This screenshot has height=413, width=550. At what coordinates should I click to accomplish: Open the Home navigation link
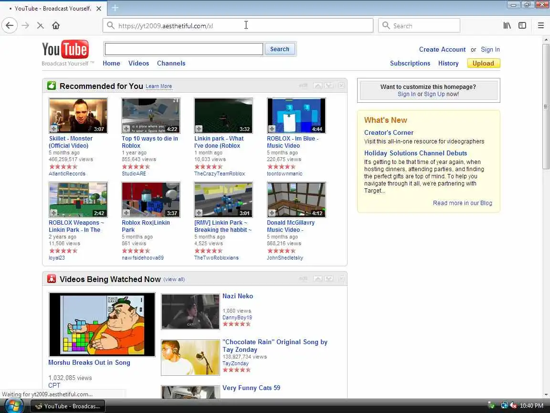click(x=111, y=63)
